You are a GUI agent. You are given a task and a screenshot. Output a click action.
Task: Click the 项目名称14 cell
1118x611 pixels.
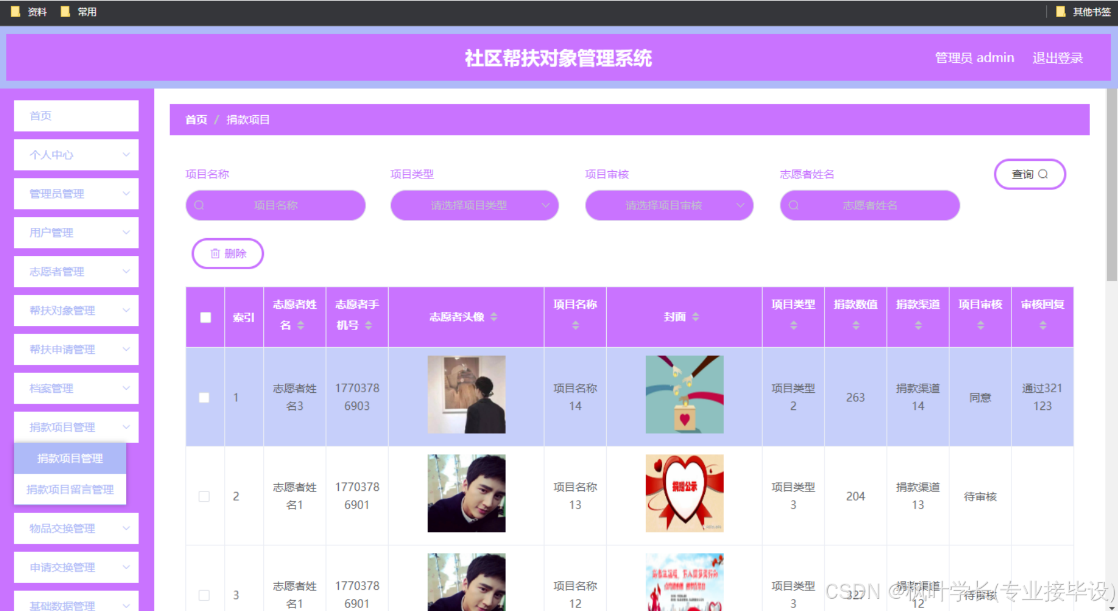point(575,397)
